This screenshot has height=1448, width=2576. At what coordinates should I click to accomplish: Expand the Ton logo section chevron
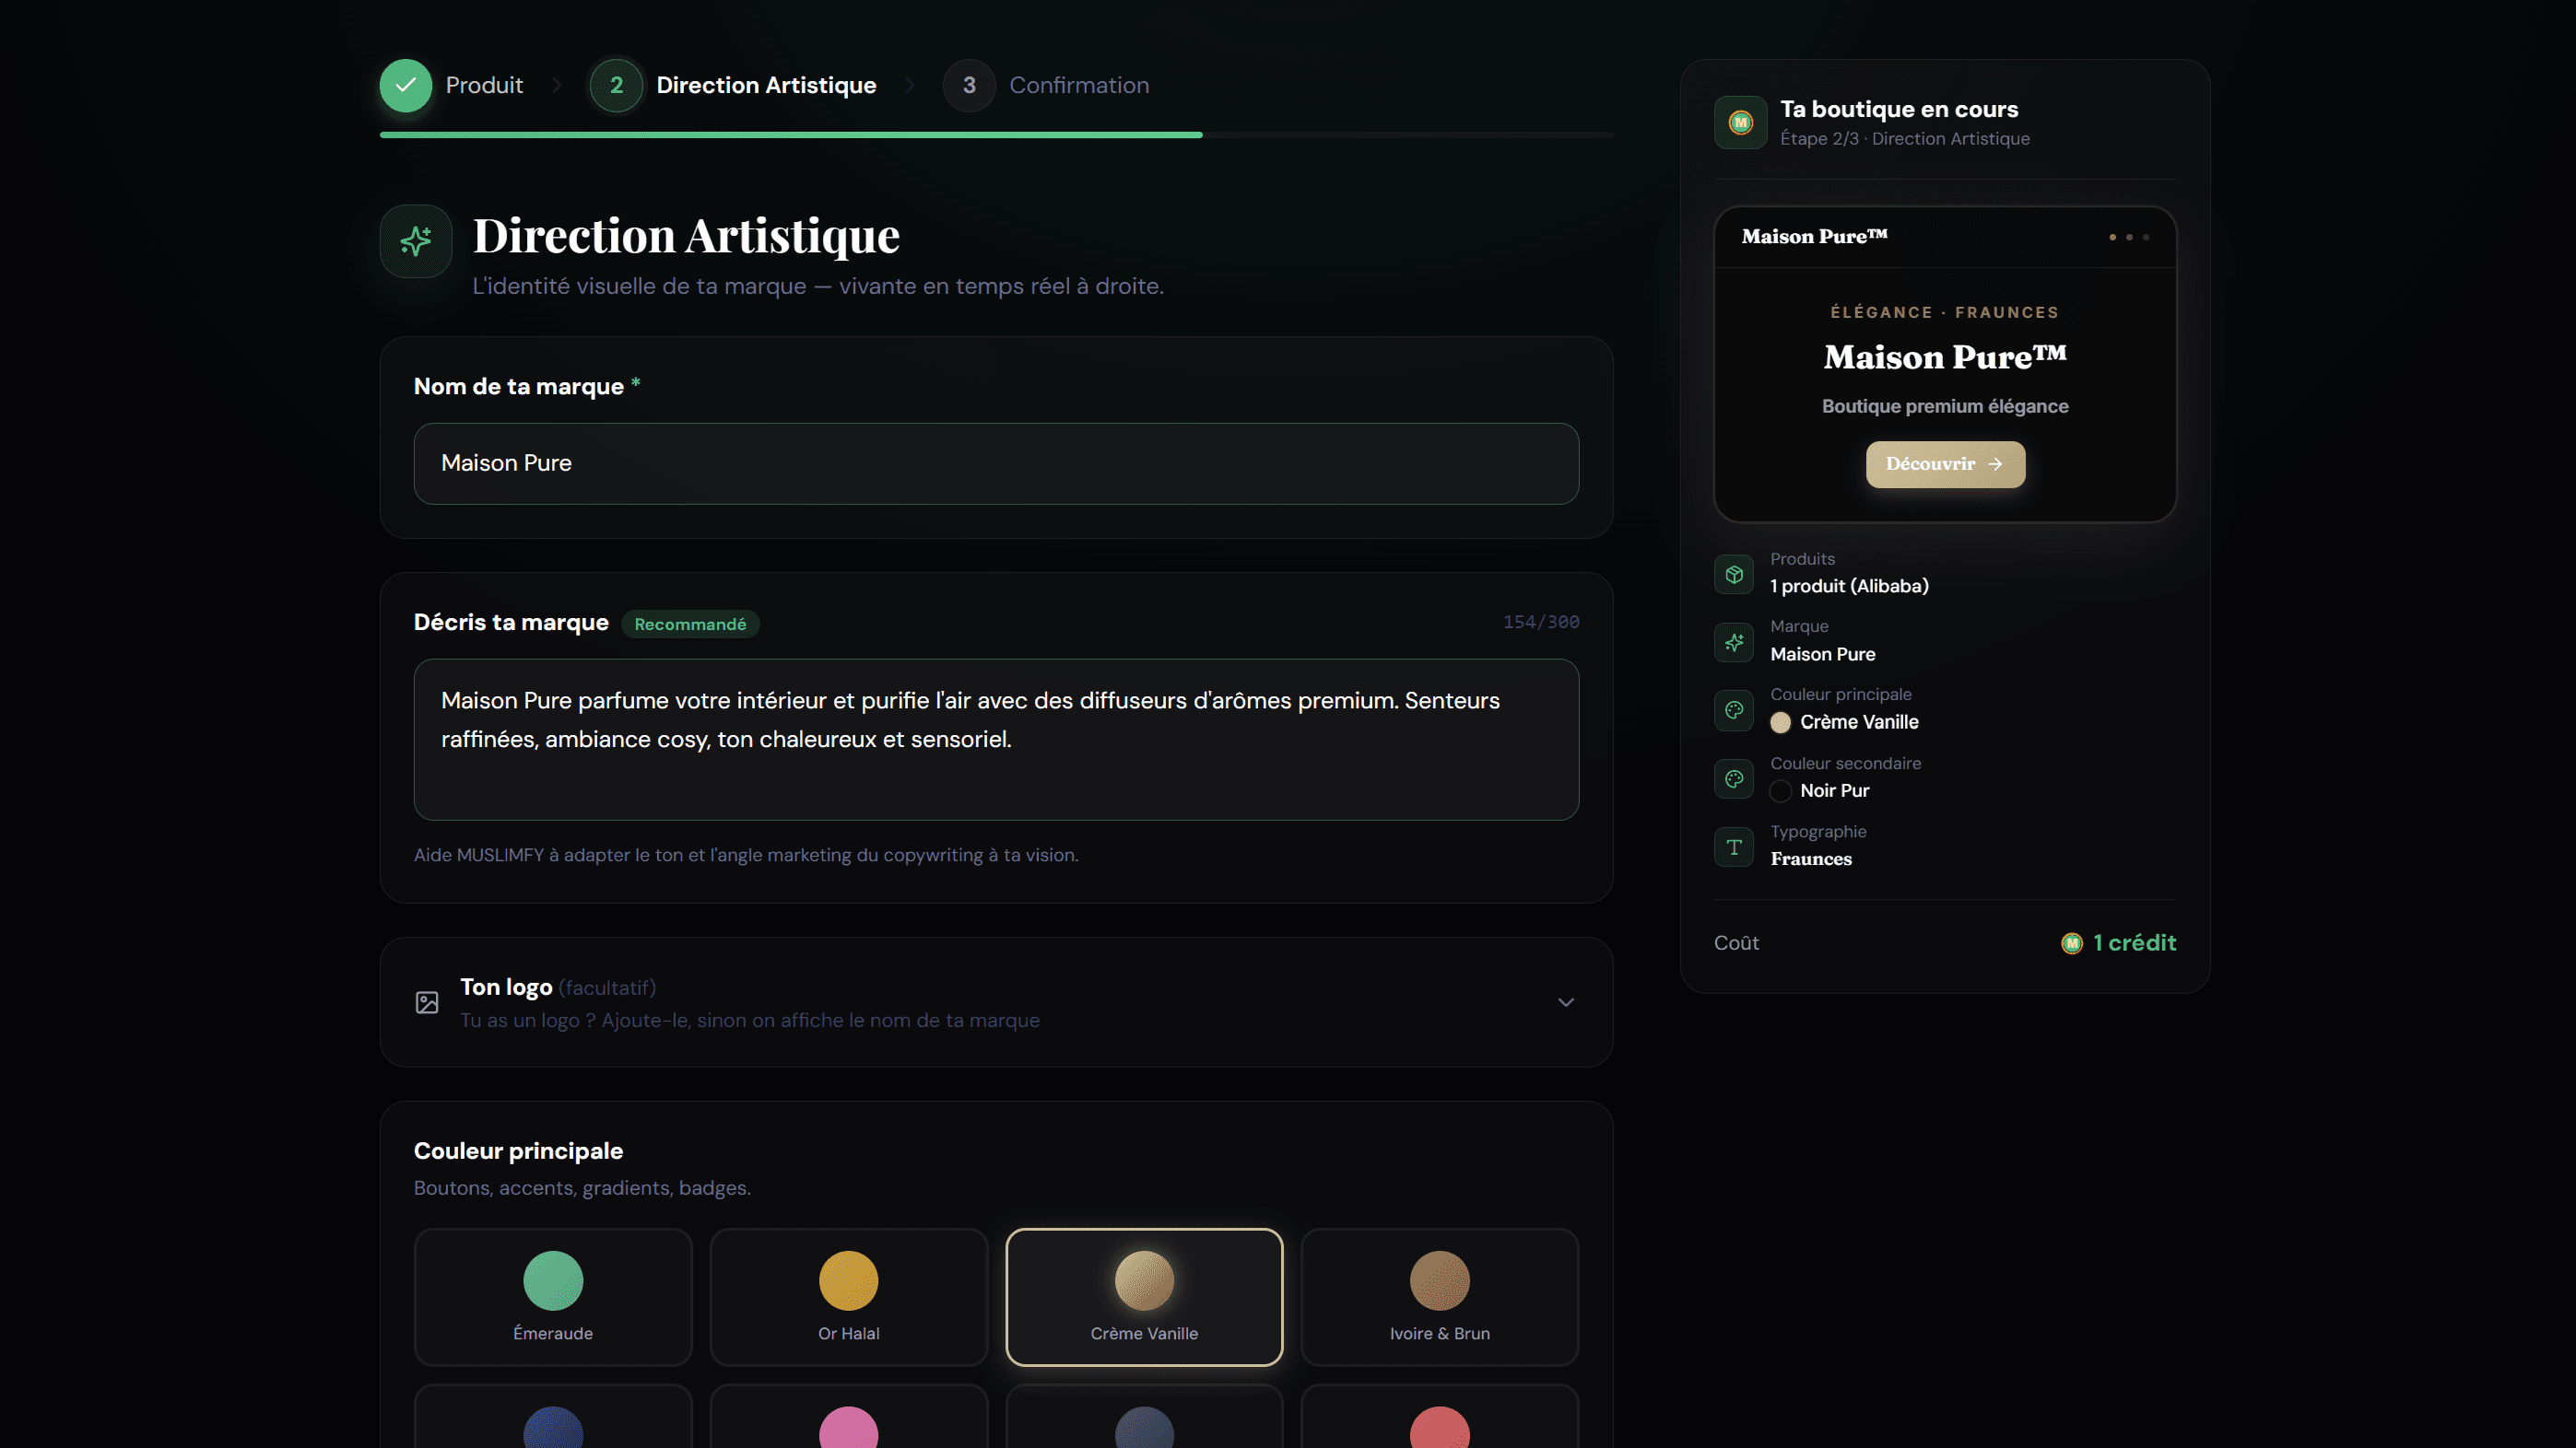[x=1566, y=1002]
